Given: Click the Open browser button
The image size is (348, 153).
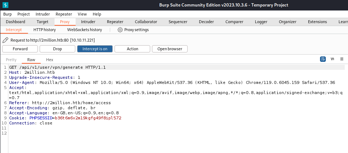Looking at the screenshot, I should [170, 49].
